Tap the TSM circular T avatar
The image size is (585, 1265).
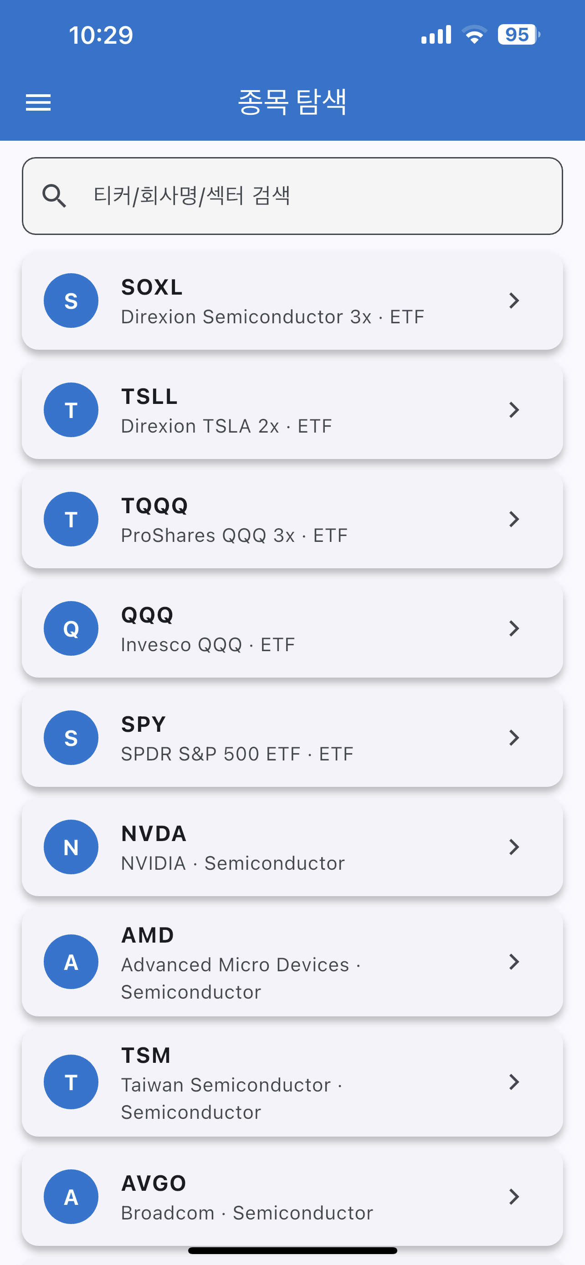71,1082
